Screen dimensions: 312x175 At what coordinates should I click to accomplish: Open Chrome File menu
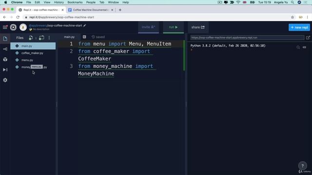(x=29, y=2)
